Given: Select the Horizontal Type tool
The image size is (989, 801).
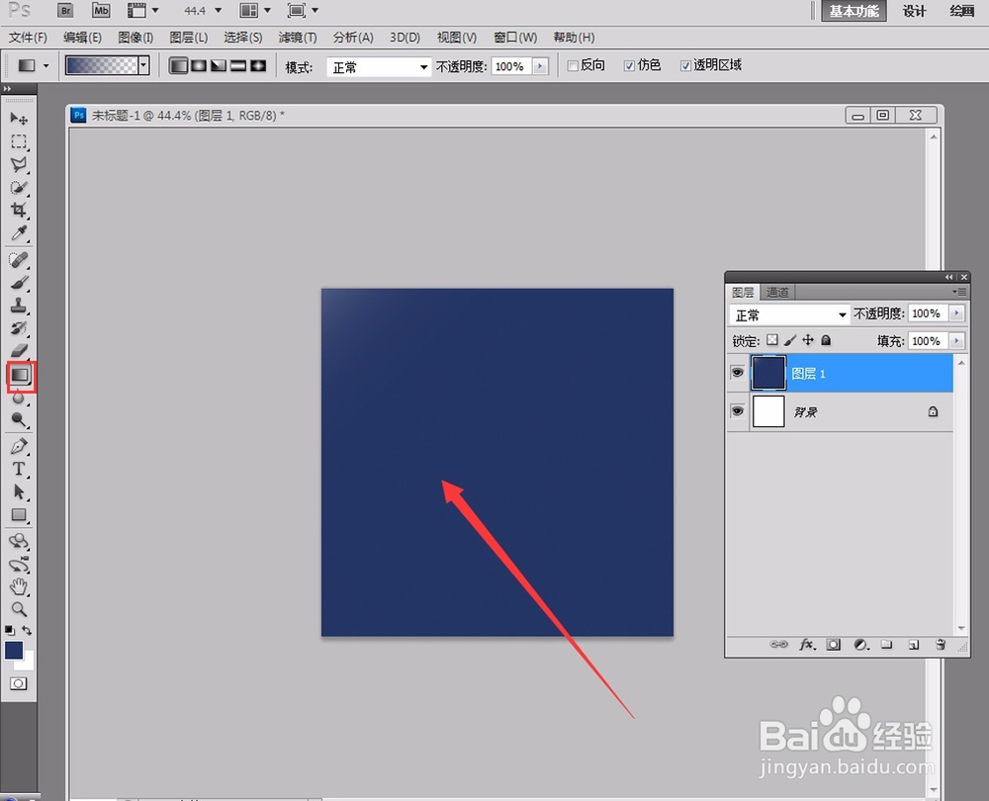Looking at the screenshot, I should tap(19, 470).
